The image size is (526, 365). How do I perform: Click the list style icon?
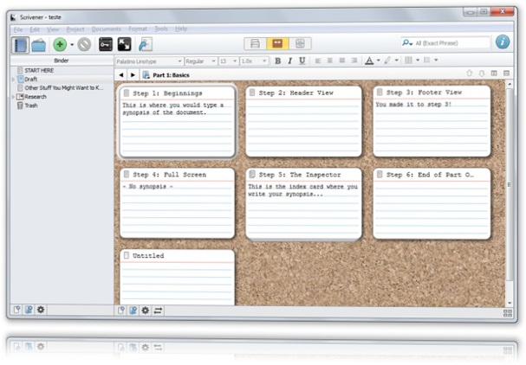point(426,61)
